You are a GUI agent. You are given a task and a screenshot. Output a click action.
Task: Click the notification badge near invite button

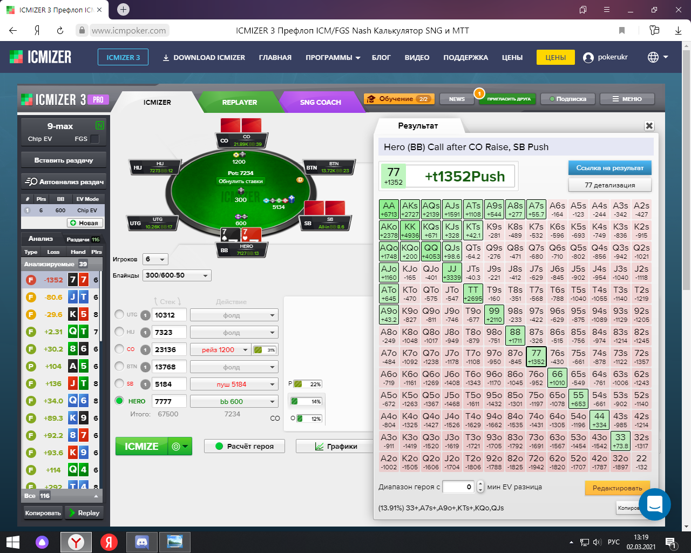tap(479, 93)
